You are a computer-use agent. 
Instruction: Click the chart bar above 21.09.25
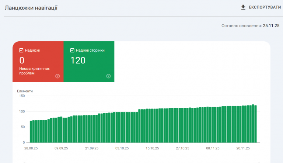pyautogui.click(x=91, y=129)
